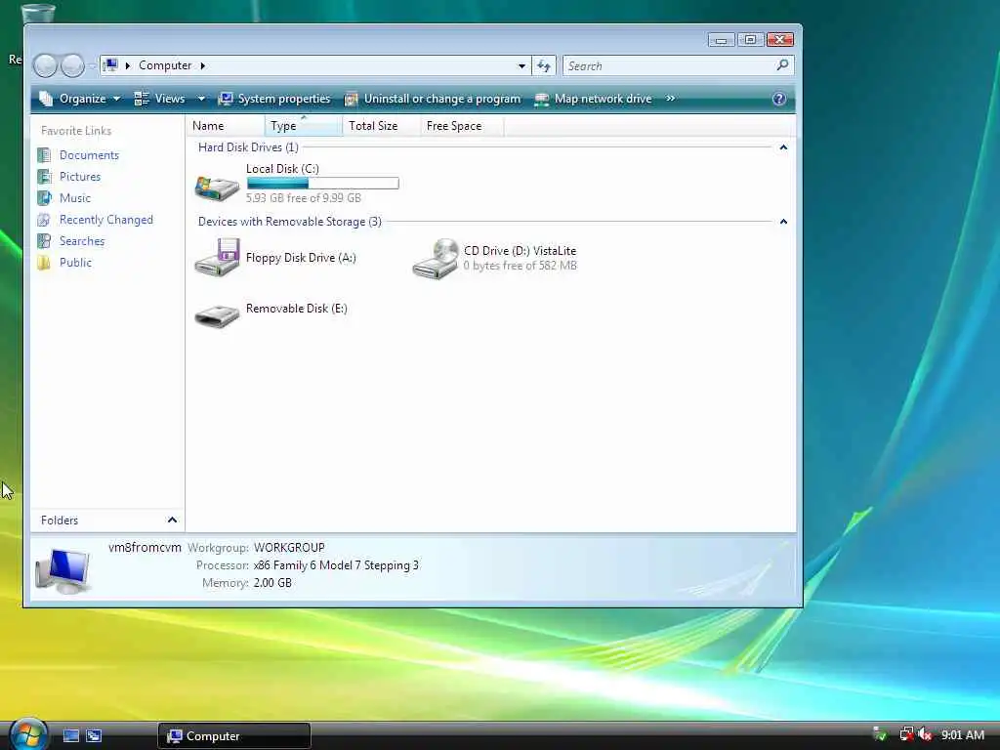Click the Windows Start orb
The image size is (1000, 750).
pos(27,733)
